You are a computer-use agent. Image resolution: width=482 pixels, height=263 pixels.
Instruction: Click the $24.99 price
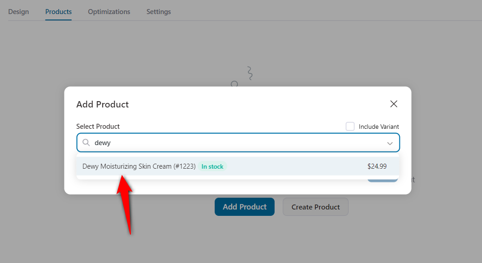pyautogui.click(x=377, y=166)
